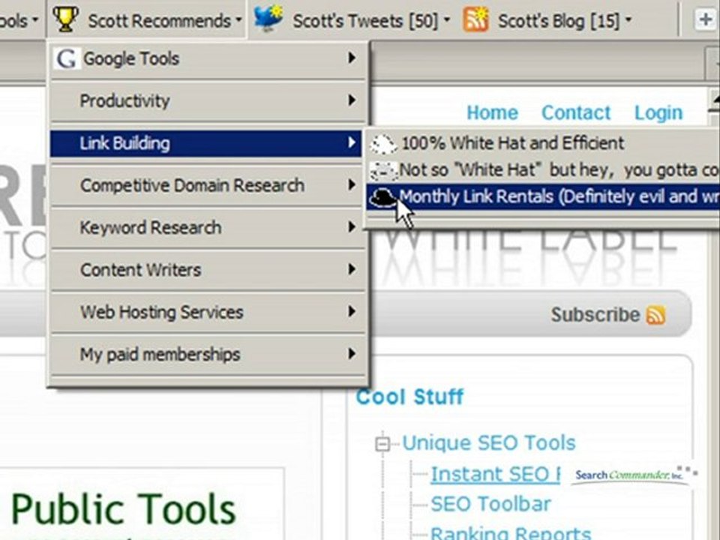Image resolution: width=720 pixels, height=540 pixels.
Task: Click the white hat icon beside 100% White Hat
Action: (x=383, y=144)
